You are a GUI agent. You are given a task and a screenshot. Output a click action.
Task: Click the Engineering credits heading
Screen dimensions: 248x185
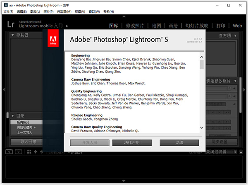click(x=81, y=55)
